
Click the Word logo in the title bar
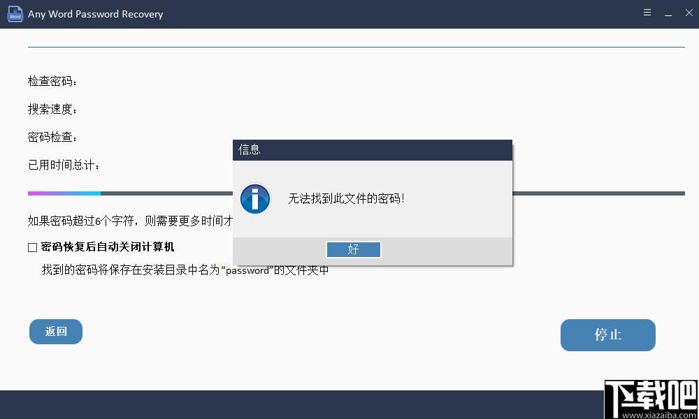click(x=15, y=13)
